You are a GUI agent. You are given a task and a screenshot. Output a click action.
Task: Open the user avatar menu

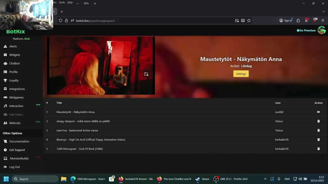coord(322,30)
